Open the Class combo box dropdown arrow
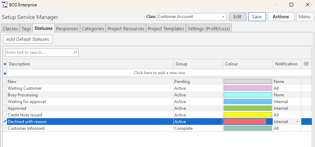This screenshot has height=147, width=315. point(223,17)
